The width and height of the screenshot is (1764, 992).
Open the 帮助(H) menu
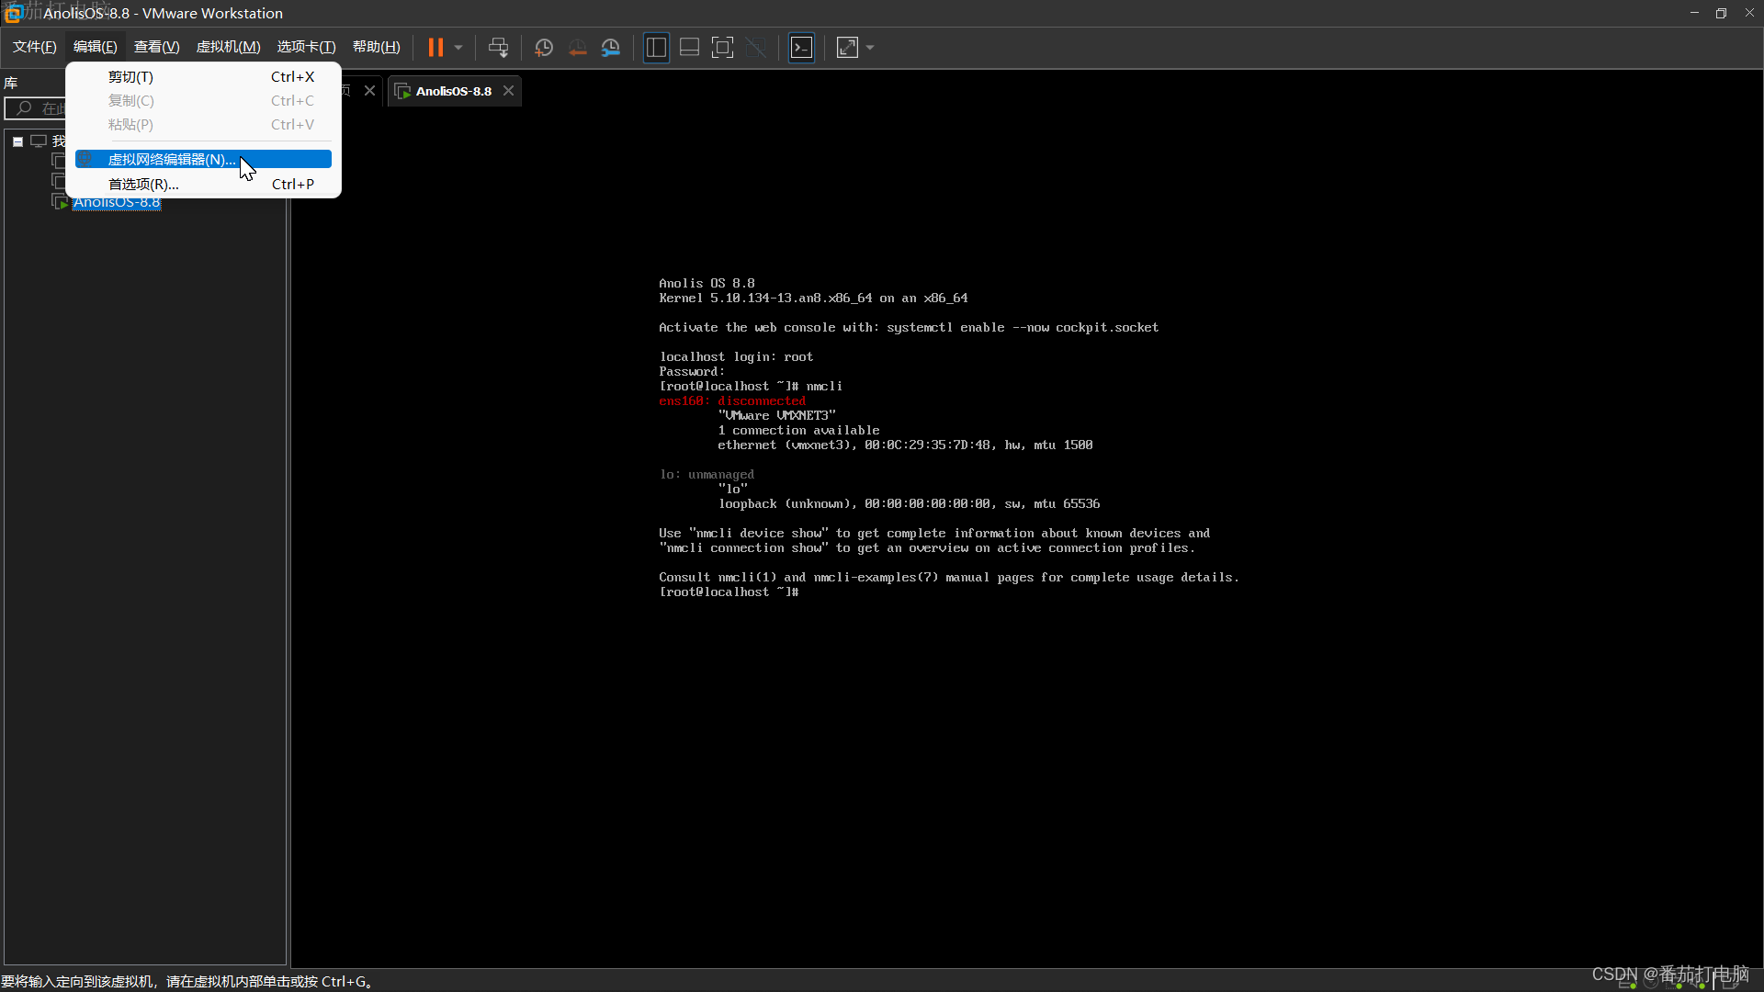pos(377,47)
